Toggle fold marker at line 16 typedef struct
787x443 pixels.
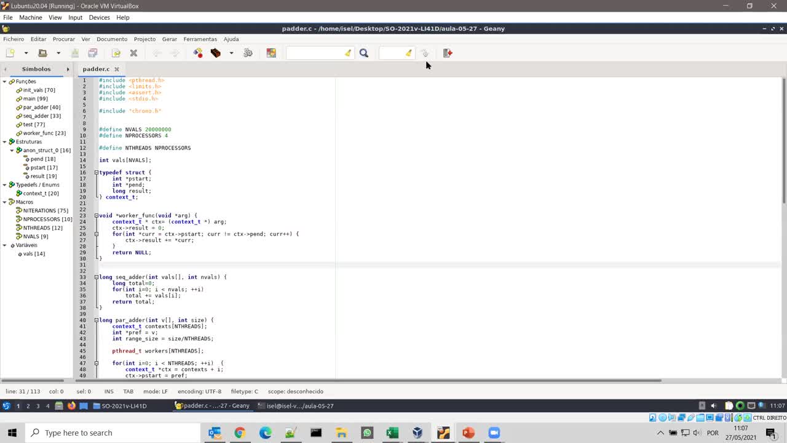point(97,172)
